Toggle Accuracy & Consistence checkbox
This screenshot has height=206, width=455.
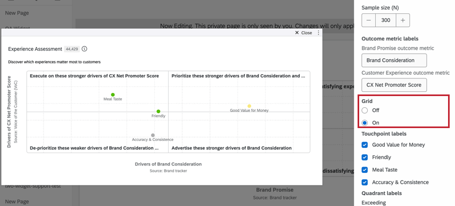(365, 183)
